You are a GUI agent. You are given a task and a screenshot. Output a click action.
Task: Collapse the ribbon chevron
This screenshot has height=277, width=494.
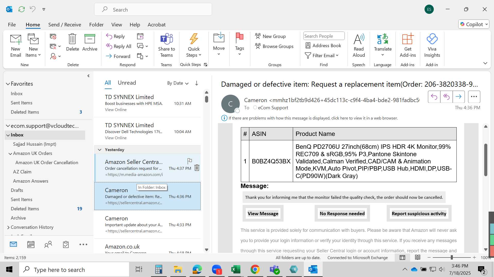tap(485, 63)
